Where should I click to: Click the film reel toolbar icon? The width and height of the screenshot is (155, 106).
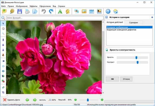point(12,11)
